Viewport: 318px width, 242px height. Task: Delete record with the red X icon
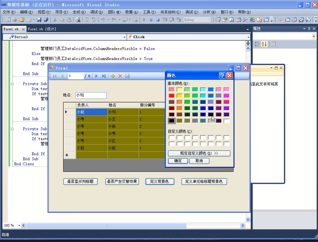pyautogui.click(x=120, y=76)
